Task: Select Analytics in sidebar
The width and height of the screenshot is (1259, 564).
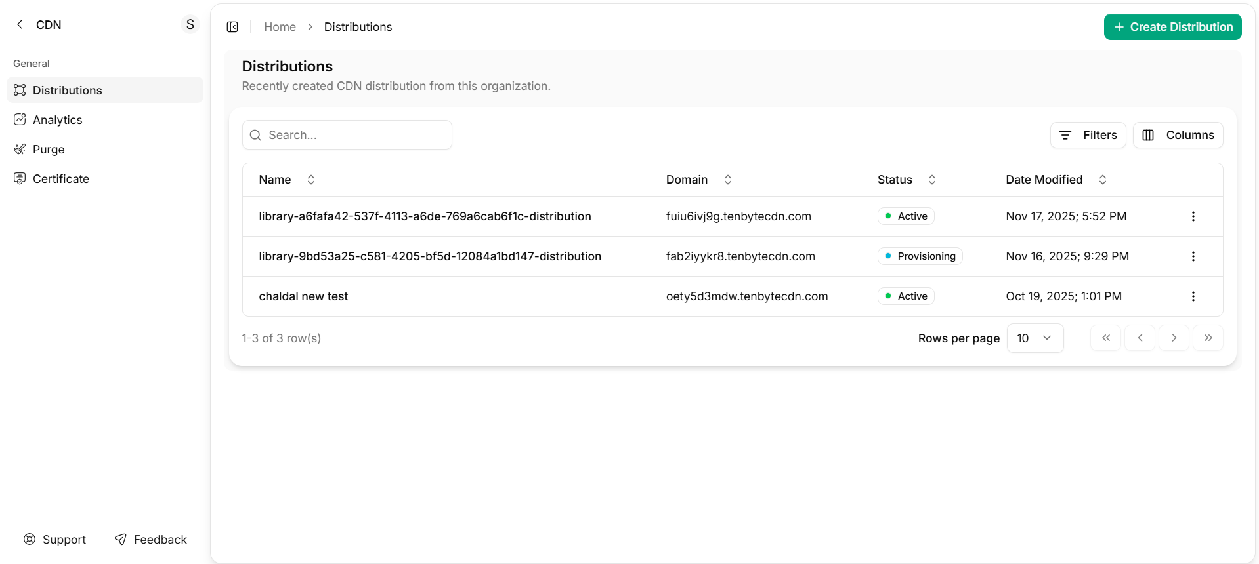Action: pyautogui.click(x=105, y=119)
